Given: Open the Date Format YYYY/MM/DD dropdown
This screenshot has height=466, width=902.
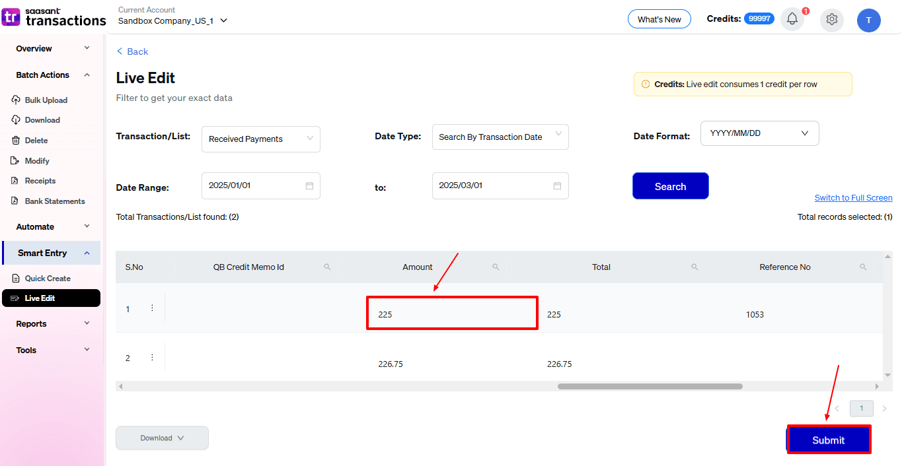Looking at the screenshot, I should [x=759, y=133].
